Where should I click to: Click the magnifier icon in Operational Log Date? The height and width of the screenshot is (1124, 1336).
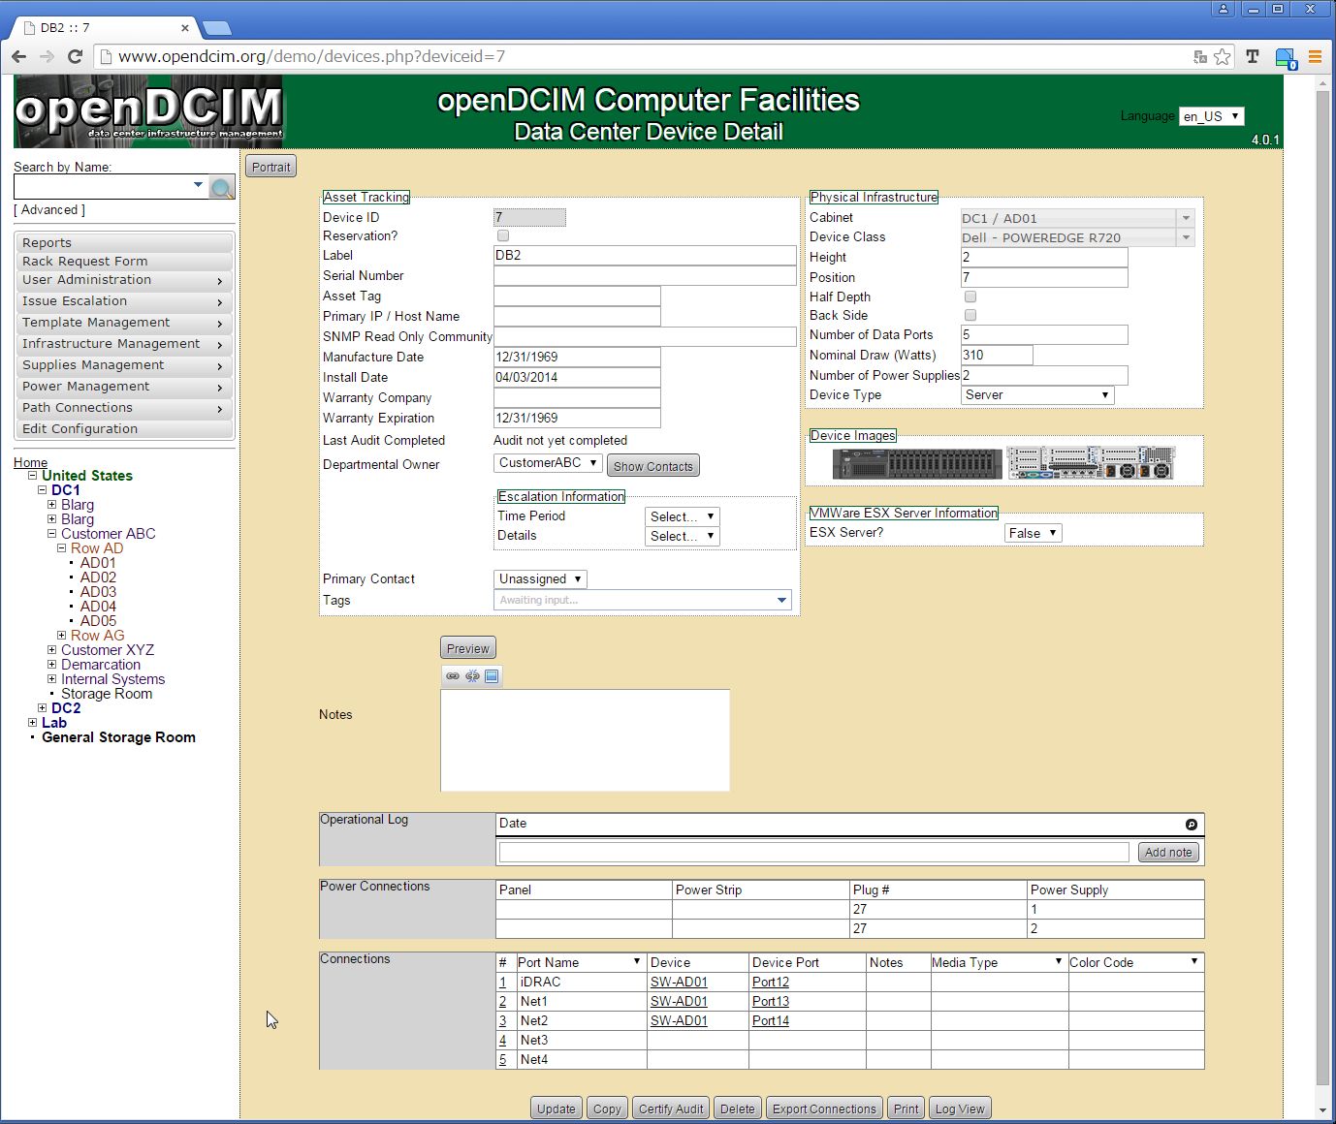pyautogui.click(x=1191, y=824)
